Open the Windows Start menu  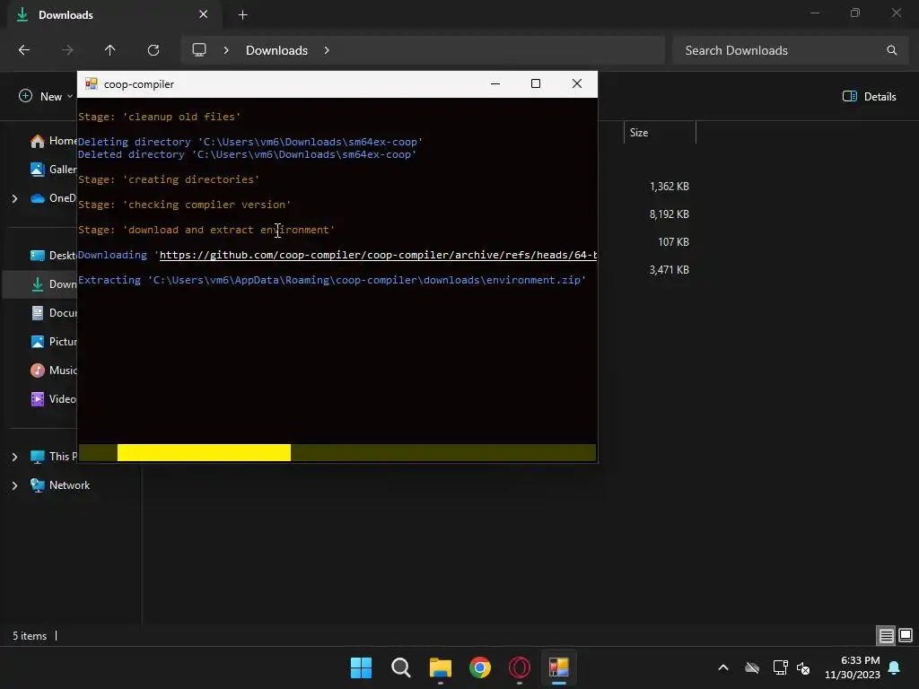[361, 667]
